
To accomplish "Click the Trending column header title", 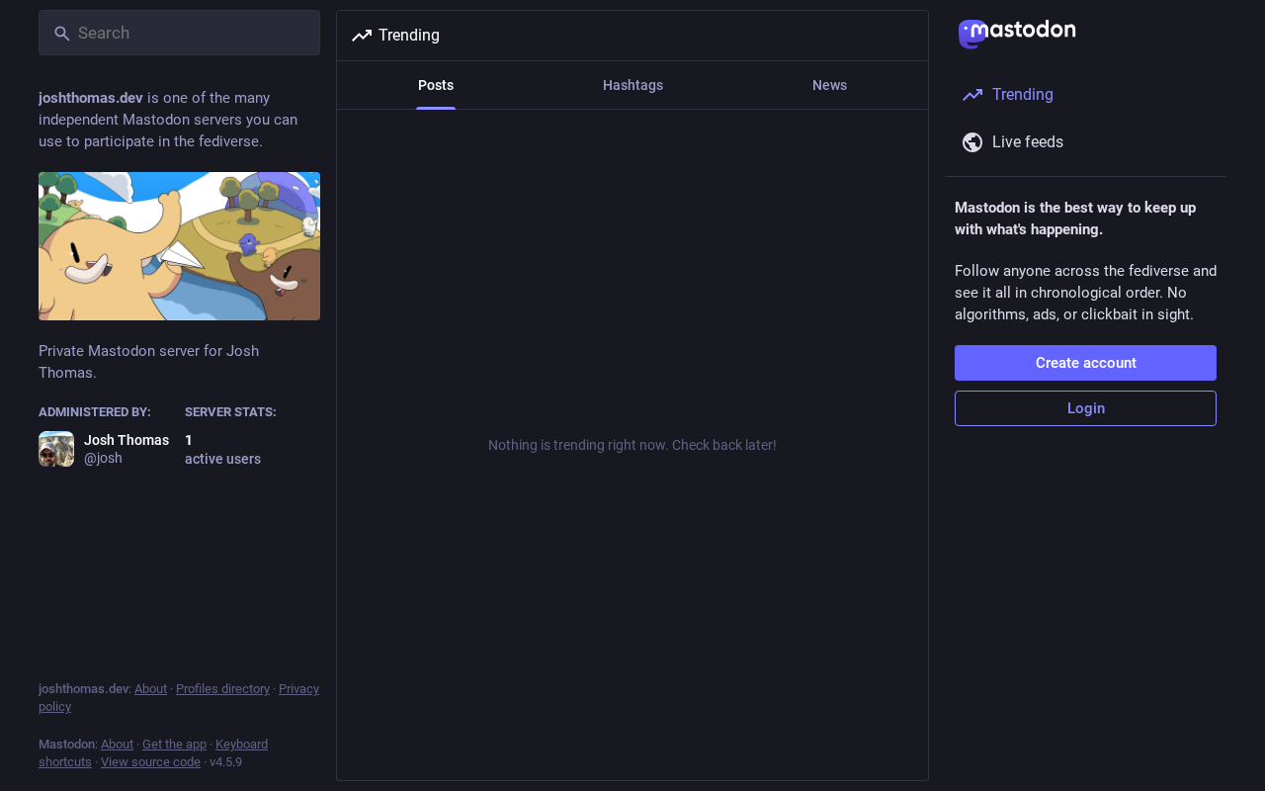I will (409, 36).
